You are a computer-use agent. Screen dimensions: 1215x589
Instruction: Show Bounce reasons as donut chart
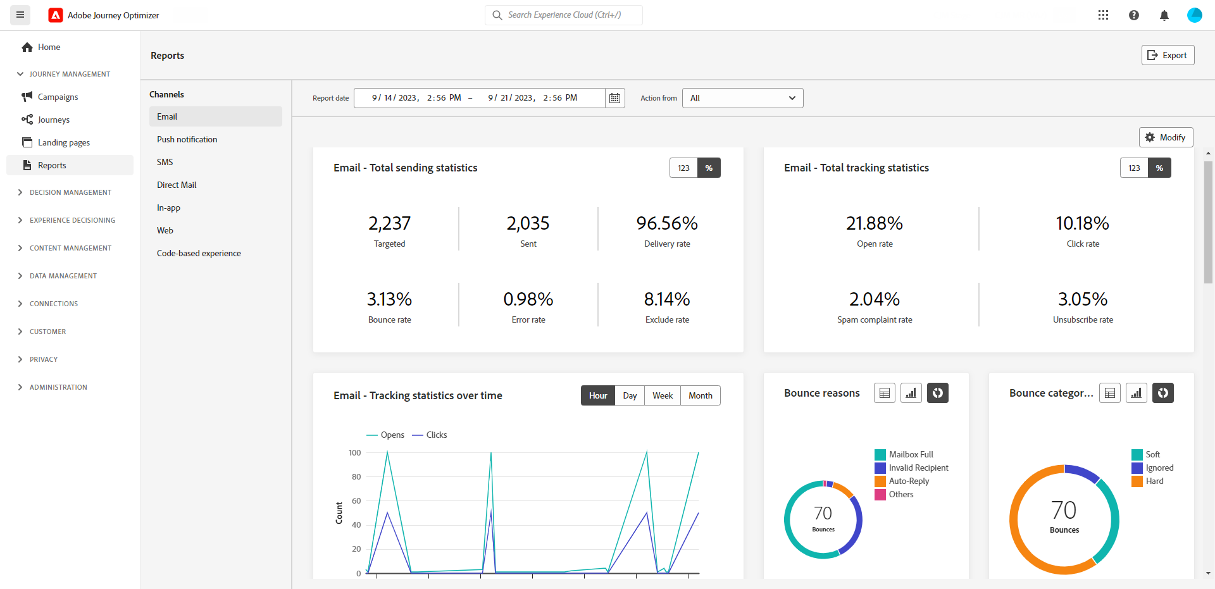(x=938, y=393)
